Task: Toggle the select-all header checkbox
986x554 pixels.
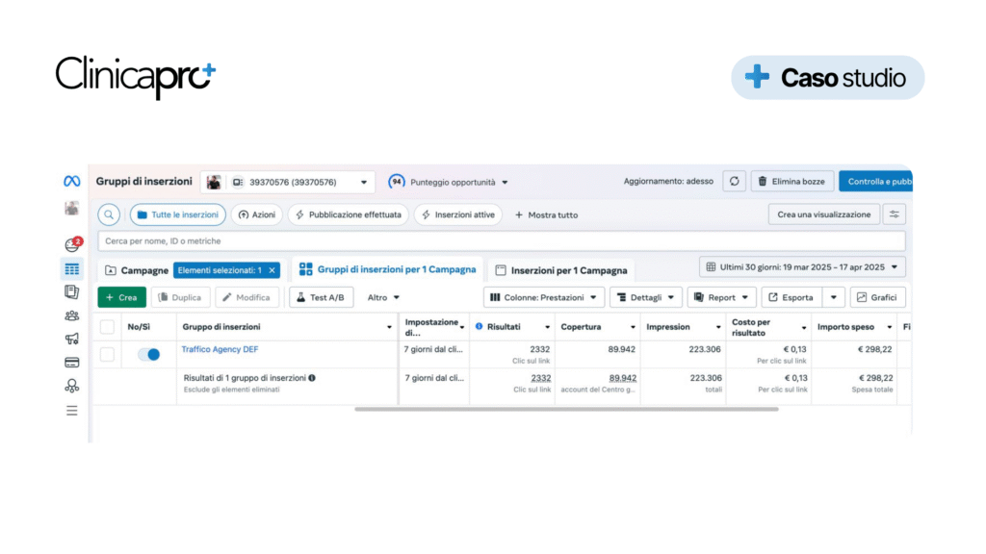Action: [x=108, y=327]
